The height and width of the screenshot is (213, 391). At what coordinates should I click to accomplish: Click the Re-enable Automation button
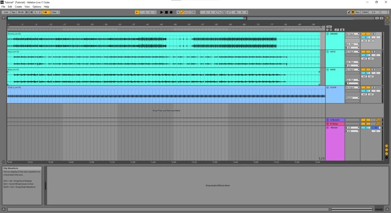tap(186, 12)
